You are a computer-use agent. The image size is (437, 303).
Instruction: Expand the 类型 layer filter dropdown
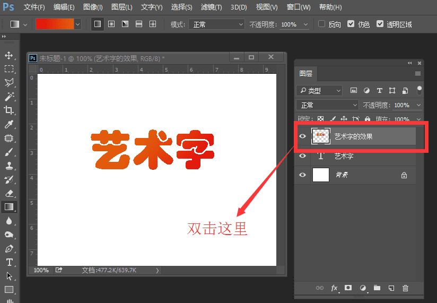319,91
